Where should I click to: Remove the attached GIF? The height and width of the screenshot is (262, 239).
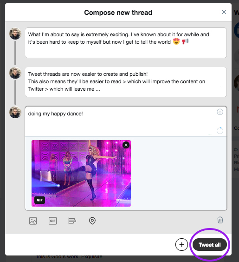(x=126, y=145)
